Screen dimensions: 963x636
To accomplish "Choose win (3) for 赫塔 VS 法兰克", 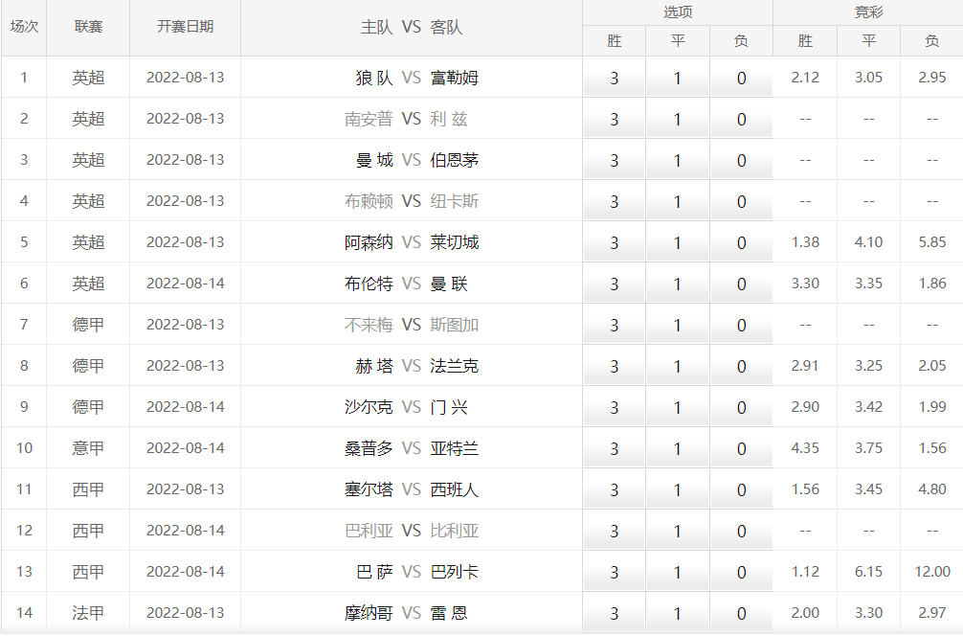I will pyautogui.click(x=615, y=366).
